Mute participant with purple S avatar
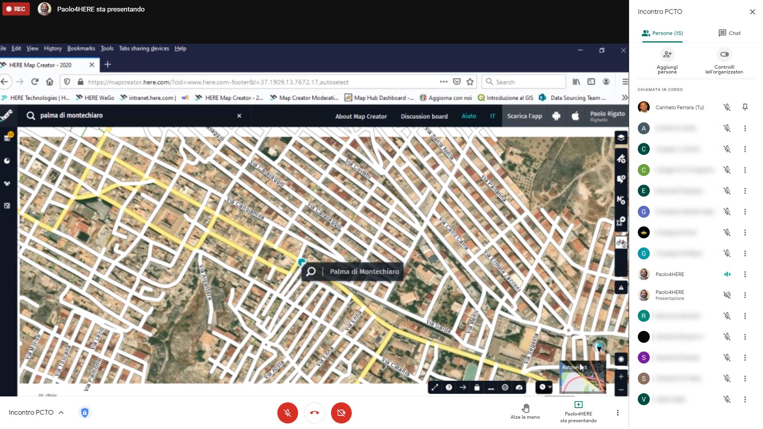The width and height of the screenshot is (763, 429). pyautogui.click(x=727, y=357)
